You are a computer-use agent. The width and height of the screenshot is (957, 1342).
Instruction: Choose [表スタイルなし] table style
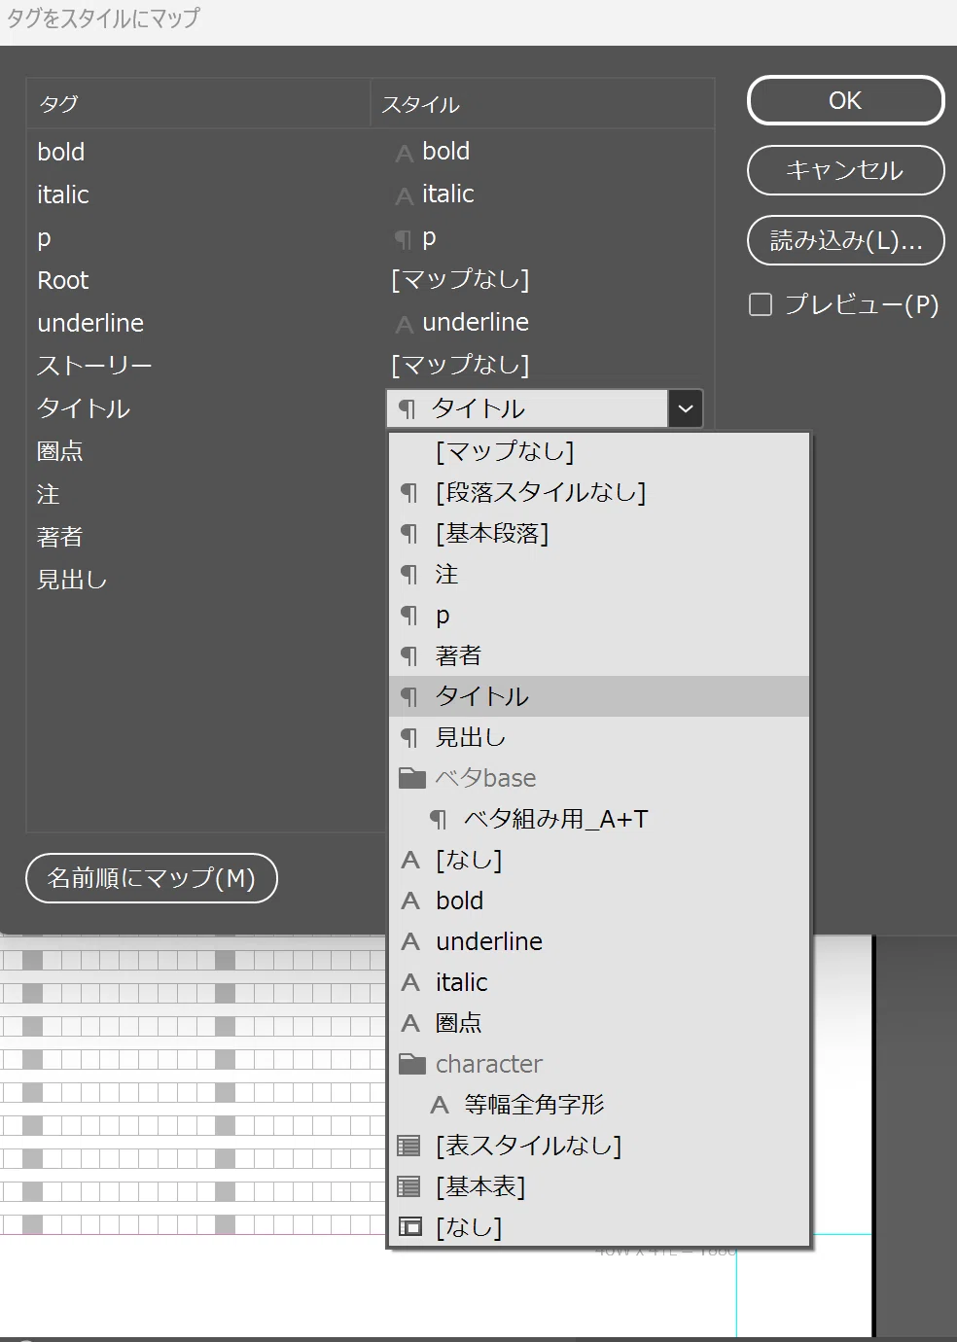(599, 1146)
